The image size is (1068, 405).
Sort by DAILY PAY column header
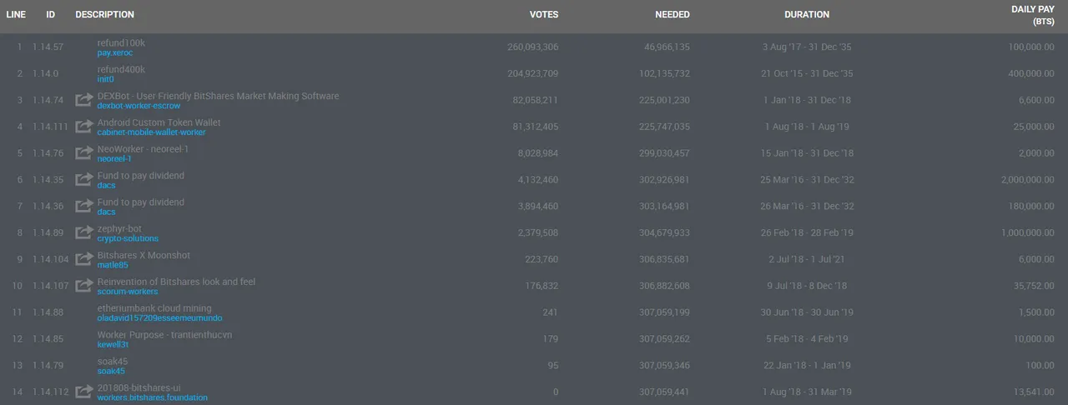[x=1033, y=14]
